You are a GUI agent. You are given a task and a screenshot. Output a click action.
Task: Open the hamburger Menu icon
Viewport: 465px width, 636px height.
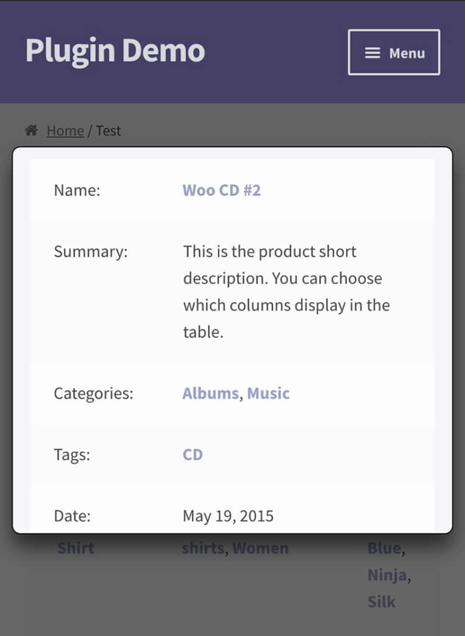click(372, 53)
